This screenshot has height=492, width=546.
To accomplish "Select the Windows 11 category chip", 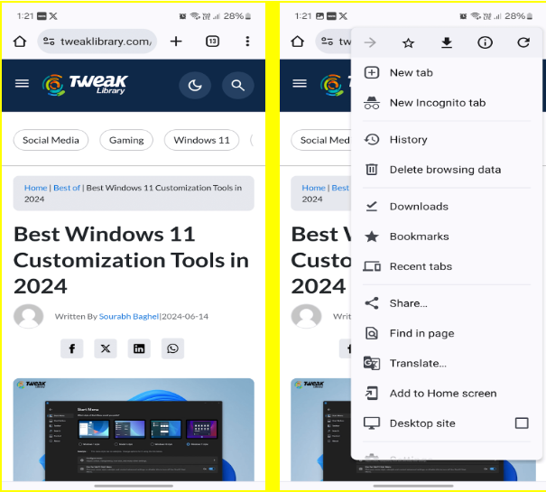I will [x=201, y=140].
